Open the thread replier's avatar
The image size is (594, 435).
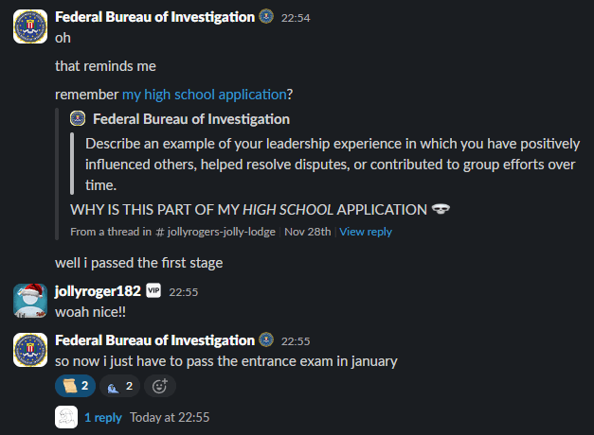click(x=66, y=417)
